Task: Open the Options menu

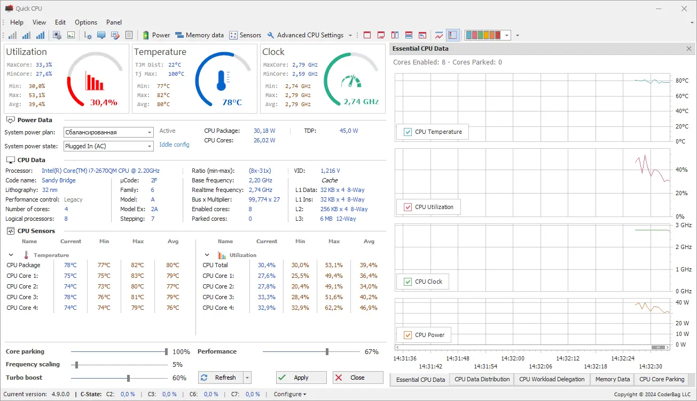Action: pyautogui.click(x=86, y=22)
